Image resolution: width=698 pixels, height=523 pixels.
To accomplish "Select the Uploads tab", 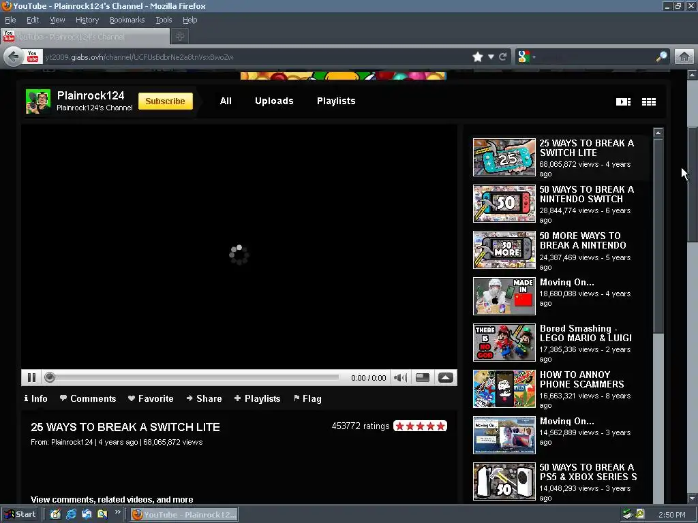I will [274, 101].
